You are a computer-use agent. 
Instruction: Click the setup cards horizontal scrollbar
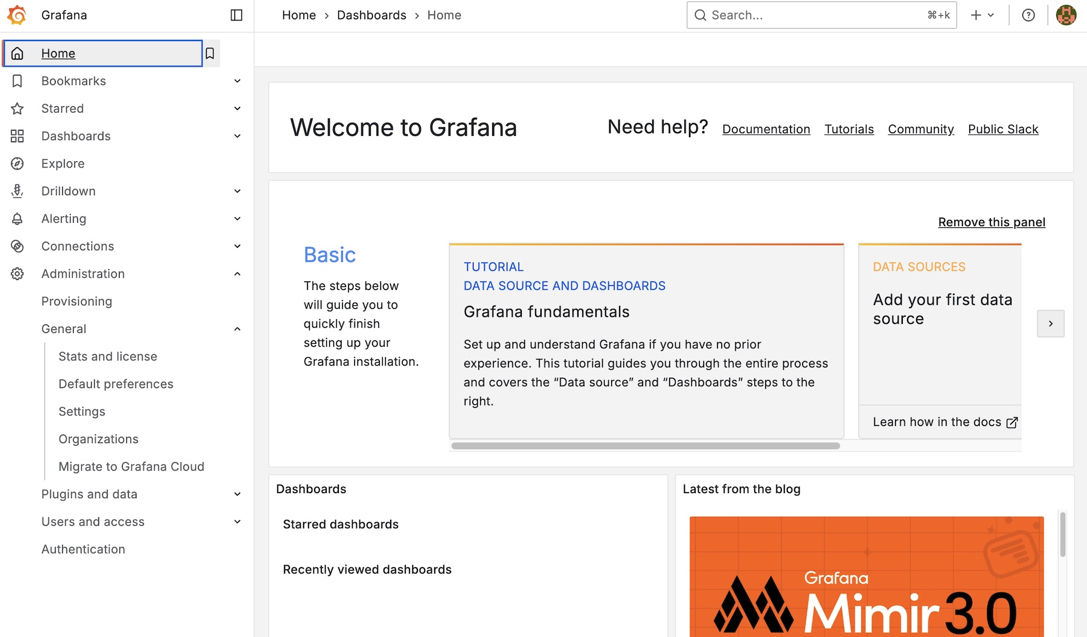[645, 446]
